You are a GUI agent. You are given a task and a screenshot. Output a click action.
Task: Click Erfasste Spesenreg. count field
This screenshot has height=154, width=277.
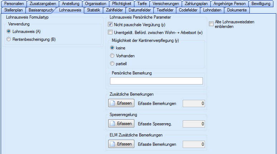pyautogui.click(x=194, y=124)
